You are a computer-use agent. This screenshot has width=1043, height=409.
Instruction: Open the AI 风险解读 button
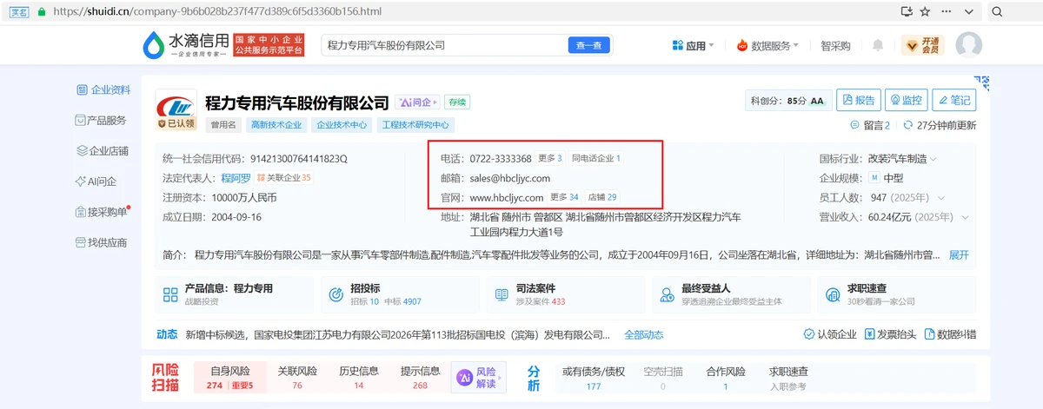[478, 378]
